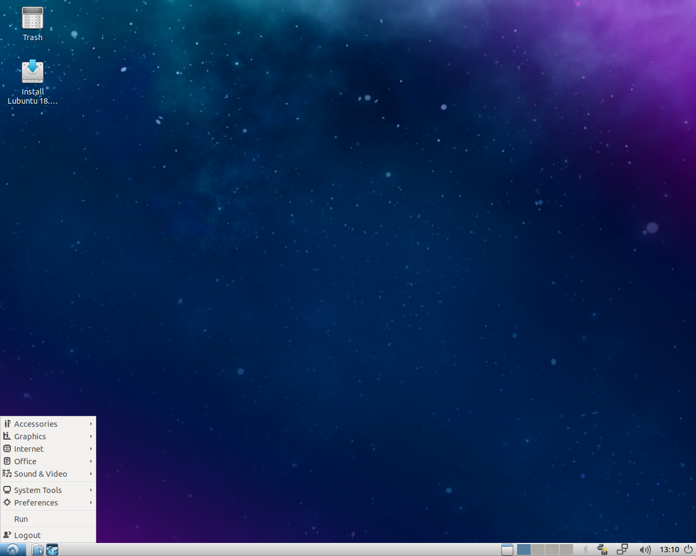Select Logout in the start menu
696x556 pixels.
48,535
